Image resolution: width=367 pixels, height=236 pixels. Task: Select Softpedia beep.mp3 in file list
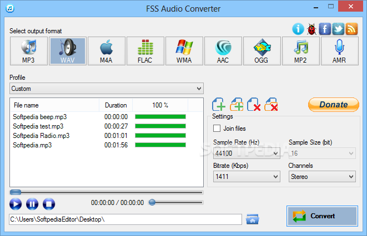40,117
